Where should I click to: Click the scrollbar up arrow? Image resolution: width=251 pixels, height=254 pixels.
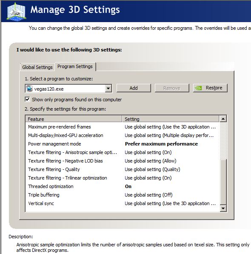[223, 119]
